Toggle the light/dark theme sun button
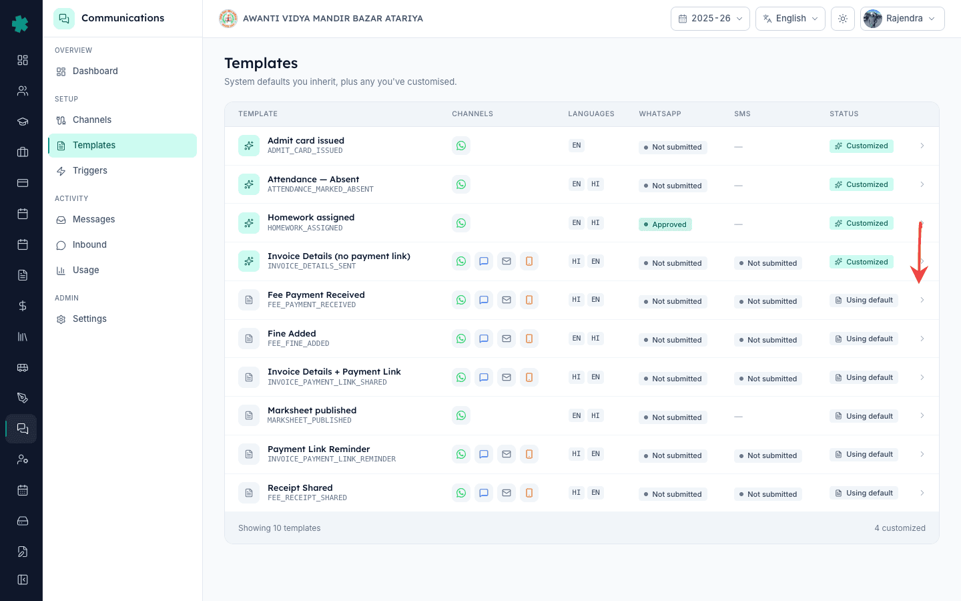Image resolution: width=961 pixels, height=601 pixels. 843,19
